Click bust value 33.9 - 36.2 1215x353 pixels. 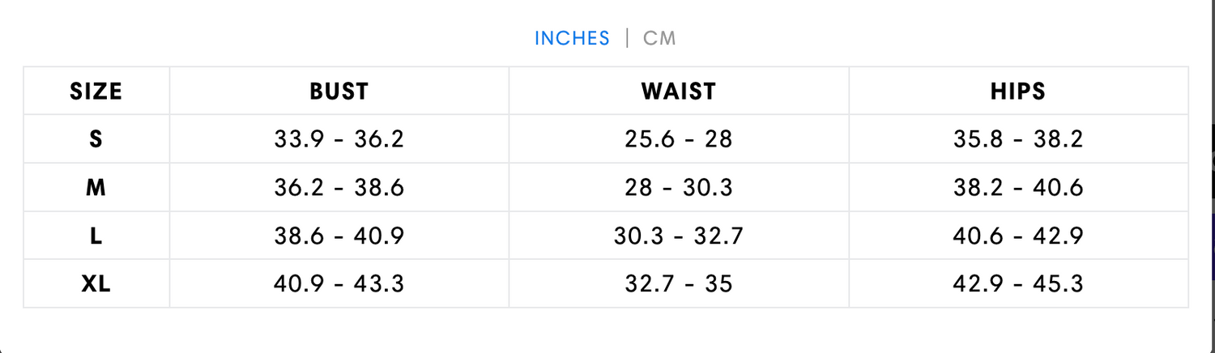339,139
